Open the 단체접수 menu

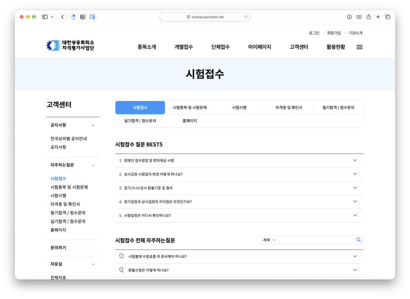[220, 47]
